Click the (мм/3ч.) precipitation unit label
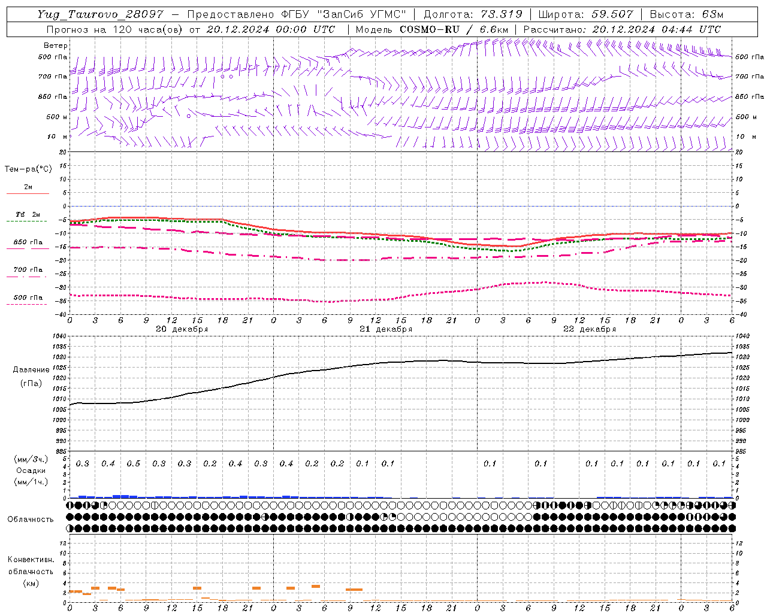767x613 pixels. coord(31,459)
